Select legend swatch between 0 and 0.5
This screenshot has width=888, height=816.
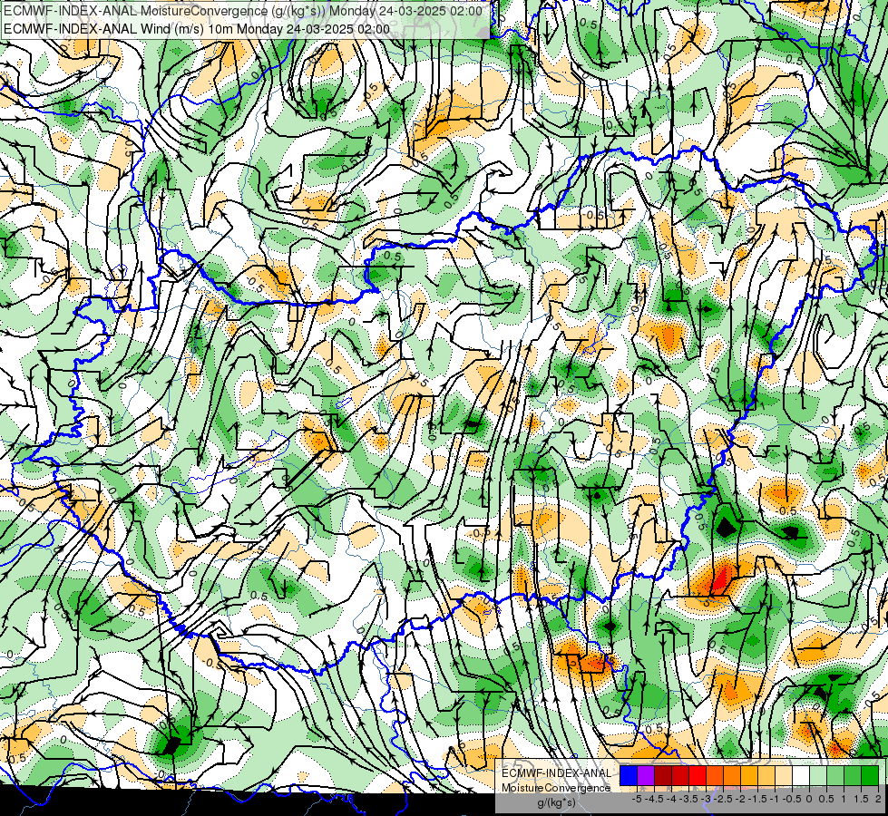coord(818,775)
